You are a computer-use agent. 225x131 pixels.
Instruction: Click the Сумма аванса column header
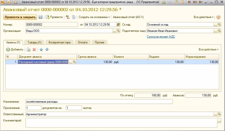95,57
